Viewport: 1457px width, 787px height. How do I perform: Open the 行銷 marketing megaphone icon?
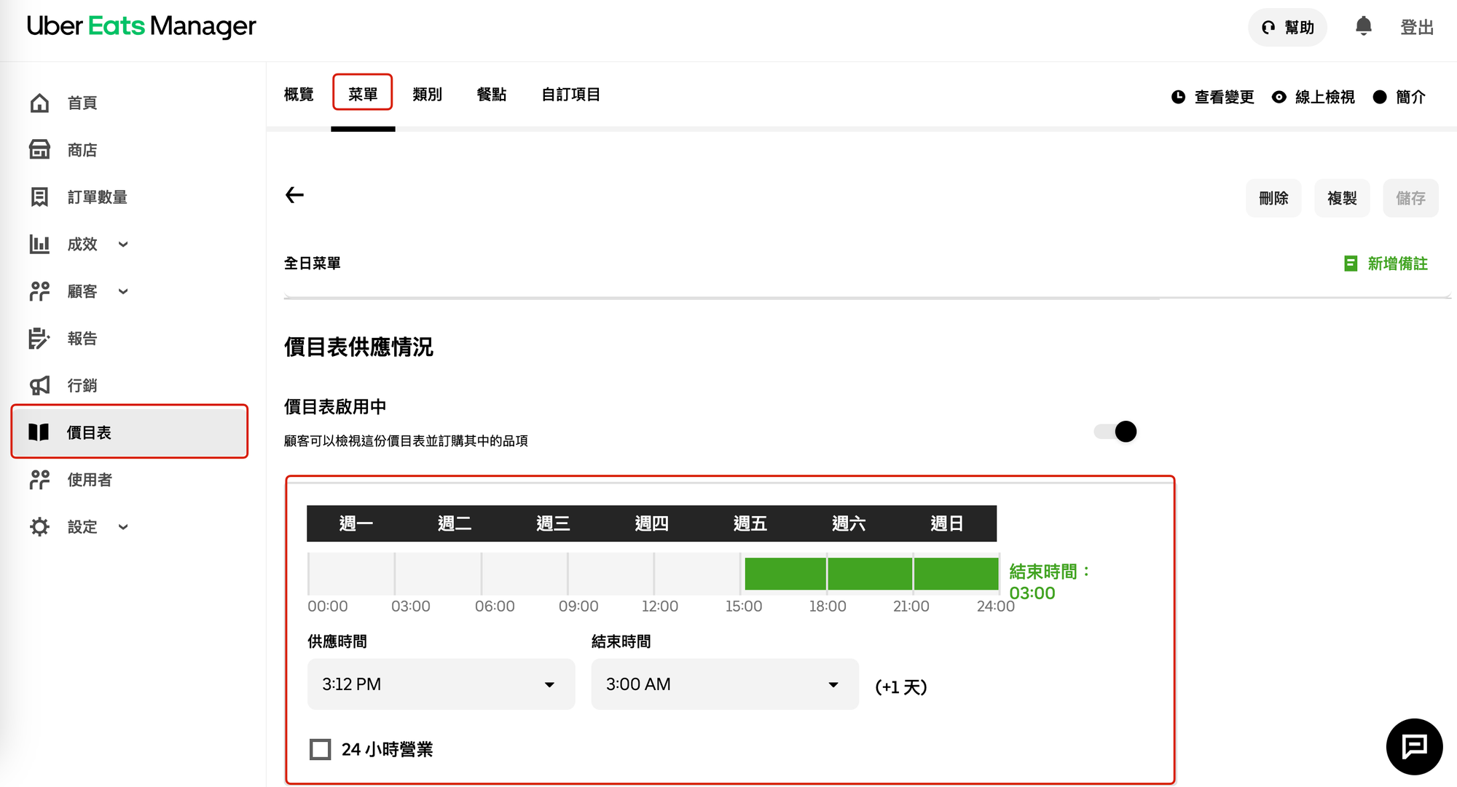coord(40,385)
